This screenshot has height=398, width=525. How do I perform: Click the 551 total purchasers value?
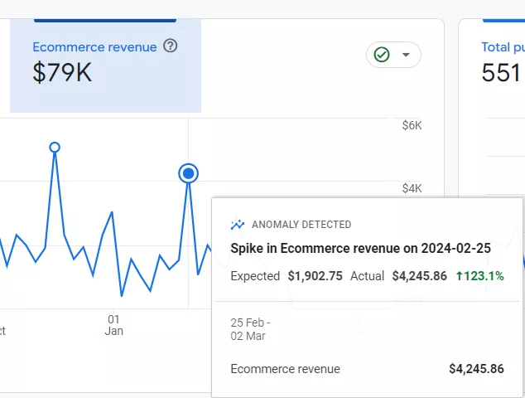[501, 72]
